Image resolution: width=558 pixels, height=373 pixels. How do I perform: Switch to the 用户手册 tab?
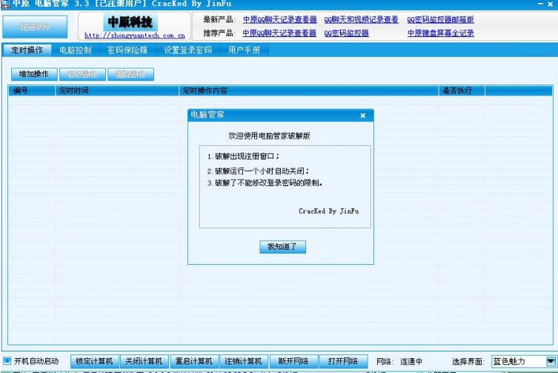244,50
